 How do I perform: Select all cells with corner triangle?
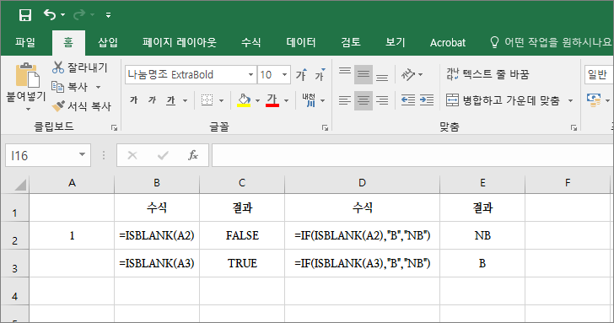click(19, 185)
